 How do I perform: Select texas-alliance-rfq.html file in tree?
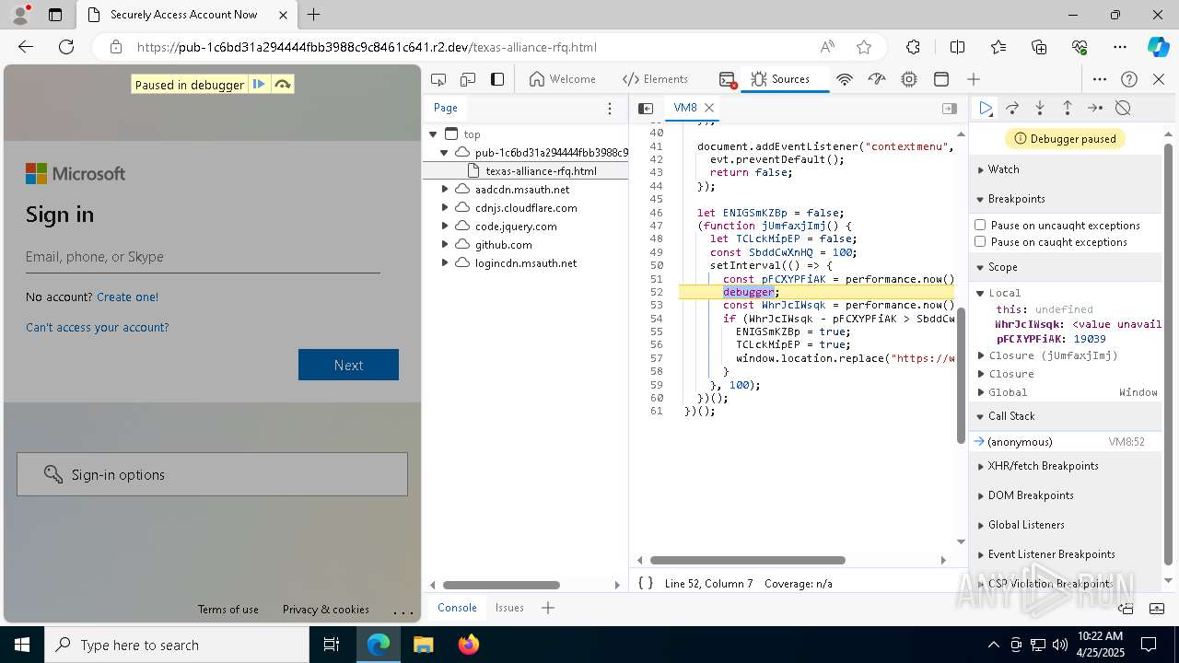coord(541,170)
